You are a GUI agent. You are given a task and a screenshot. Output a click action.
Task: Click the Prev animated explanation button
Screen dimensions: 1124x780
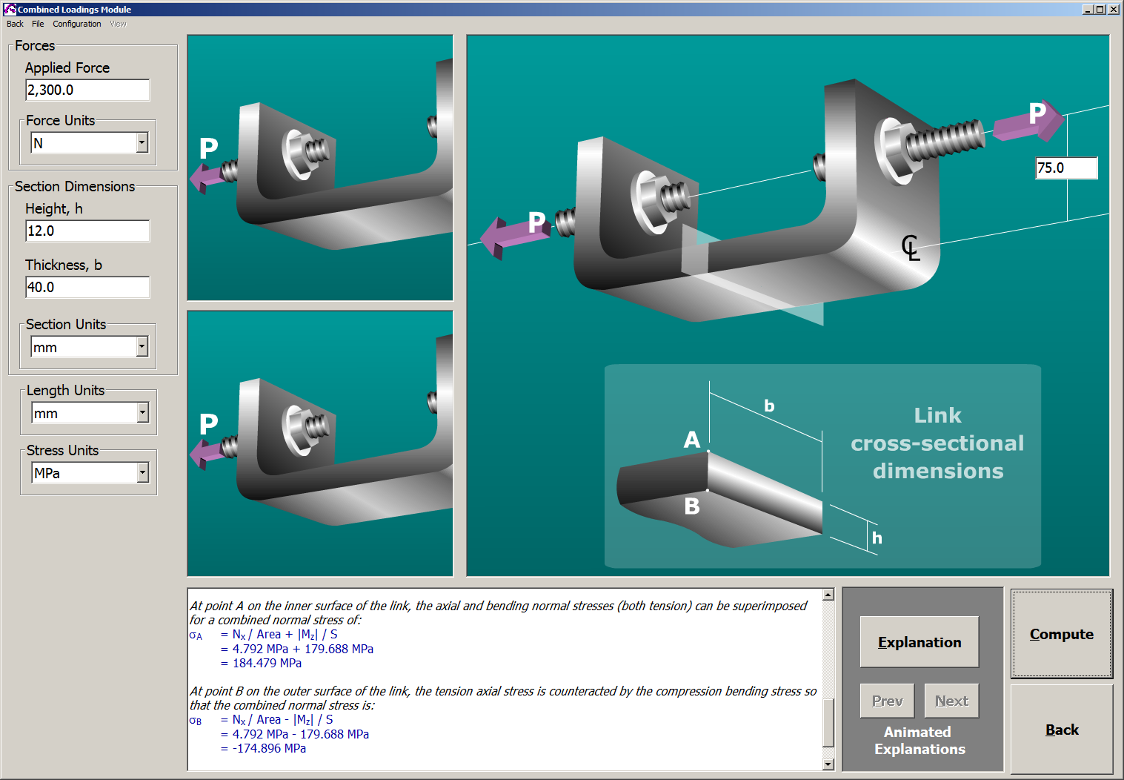click(887, 700)
